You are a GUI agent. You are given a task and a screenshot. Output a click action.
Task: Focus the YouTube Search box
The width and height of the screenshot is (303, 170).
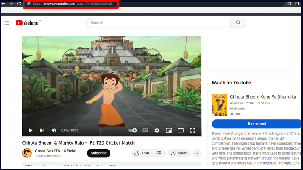click(159, 23)
